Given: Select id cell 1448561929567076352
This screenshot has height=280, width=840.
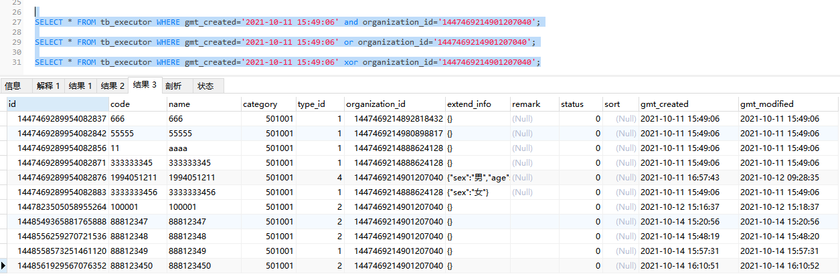Looking at the screenshot, I should tap(58, 265).
